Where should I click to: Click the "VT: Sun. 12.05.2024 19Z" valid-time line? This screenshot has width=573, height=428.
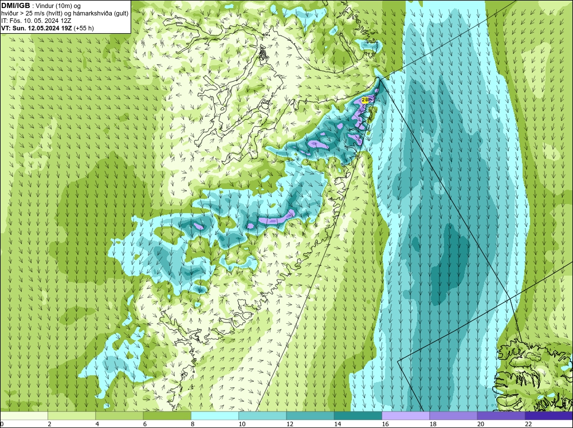click(x=37, y=28)
